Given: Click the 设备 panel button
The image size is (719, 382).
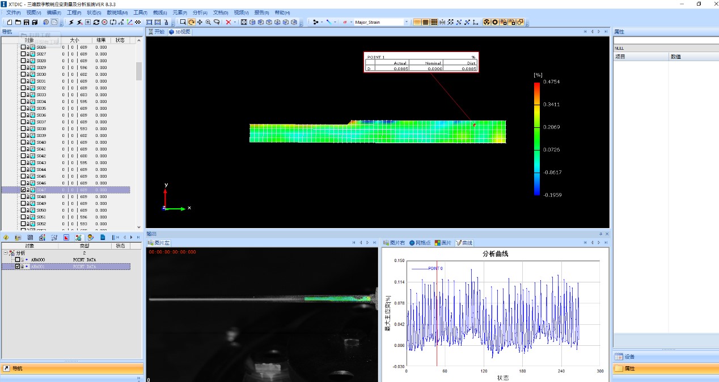Looking at the screenshot, I should [x=629, y=357].
